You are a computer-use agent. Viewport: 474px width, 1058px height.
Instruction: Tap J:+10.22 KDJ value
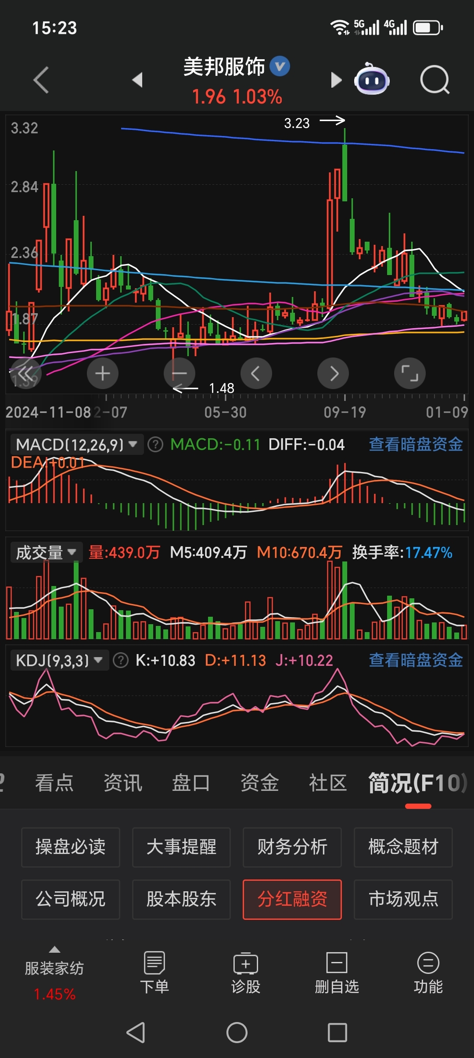(x=305, y=660)
